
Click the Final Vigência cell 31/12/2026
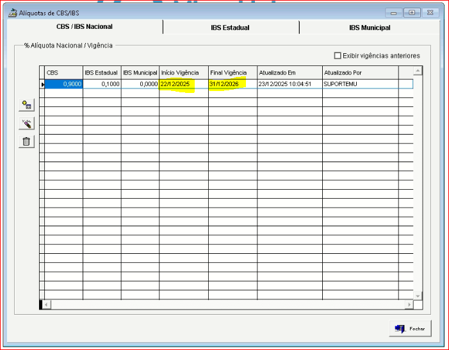[x=232, y=84]
